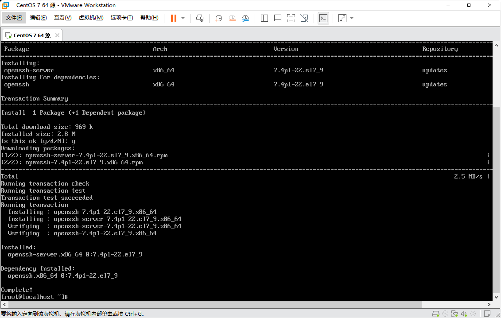Click the stretch guest display icon
501x318 pixels.
click(x=342, y=18)
